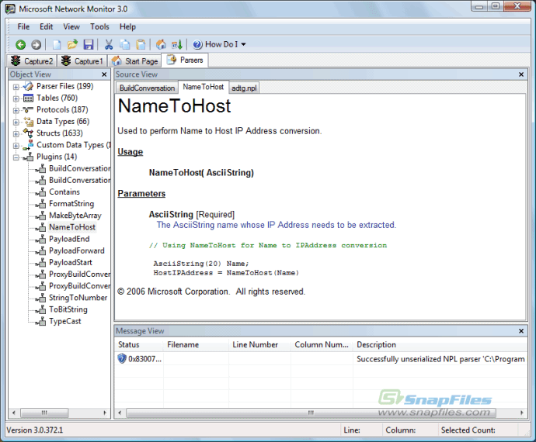Screen dimensions: 536x442
Task: Open the File menu
Action: tap(23, 26)
